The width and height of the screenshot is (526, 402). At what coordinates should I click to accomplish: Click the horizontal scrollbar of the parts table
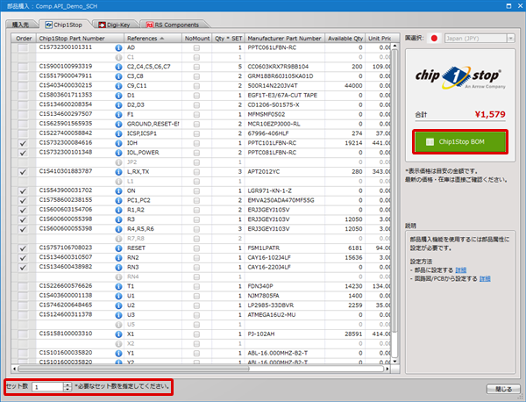point(134,369)
